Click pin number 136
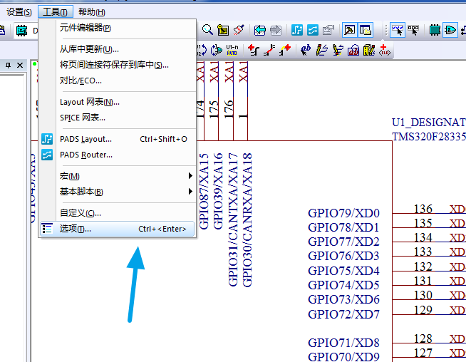466x362 pixels. (423, 209)
